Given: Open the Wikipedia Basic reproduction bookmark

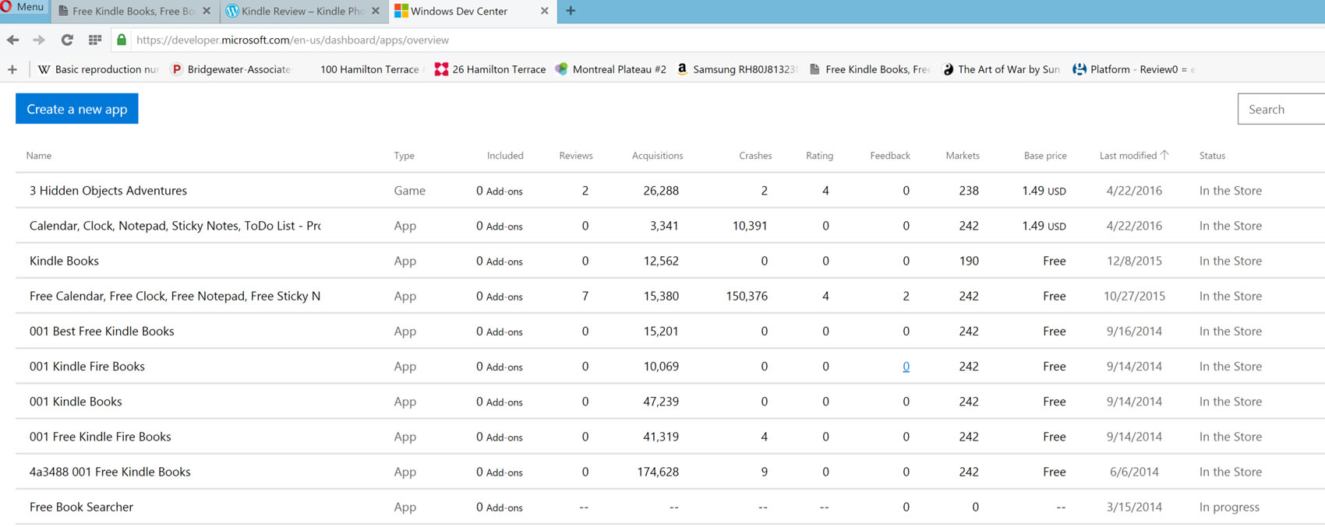Looking at the screenshot, I should coord(98,69).
